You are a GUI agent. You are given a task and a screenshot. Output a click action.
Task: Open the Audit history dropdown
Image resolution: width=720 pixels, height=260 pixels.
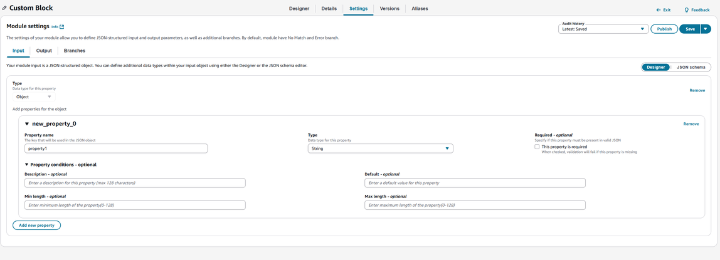[x=603, y=29]
